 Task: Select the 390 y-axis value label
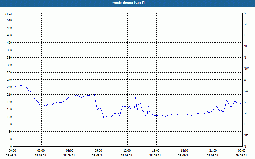[x=10, y=50]
